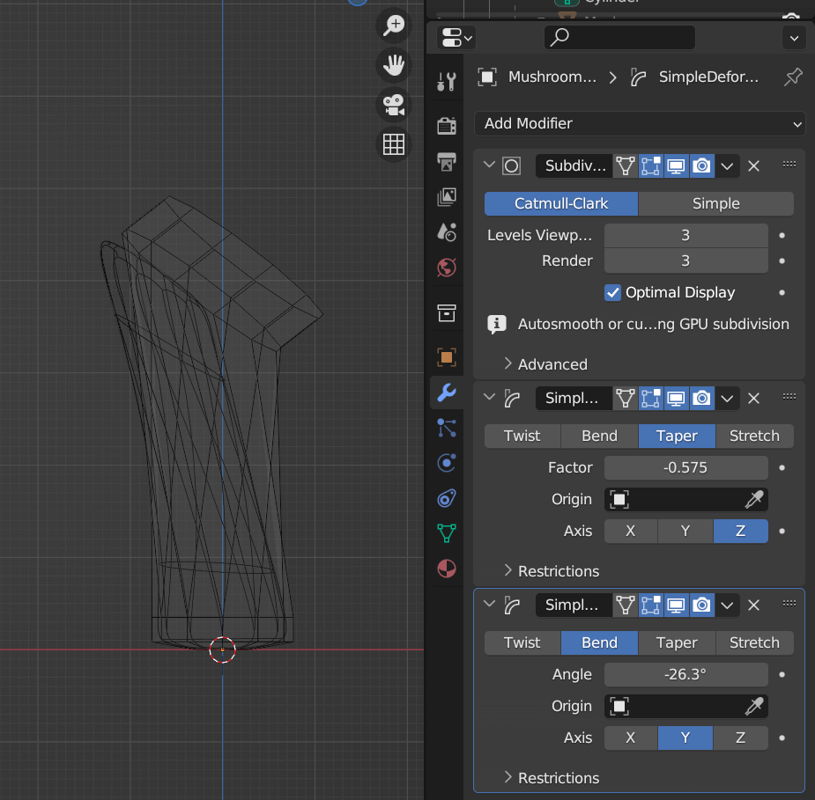Click the Subdivision modifier type icon
The image size is (815, 800).
point(511,166)
